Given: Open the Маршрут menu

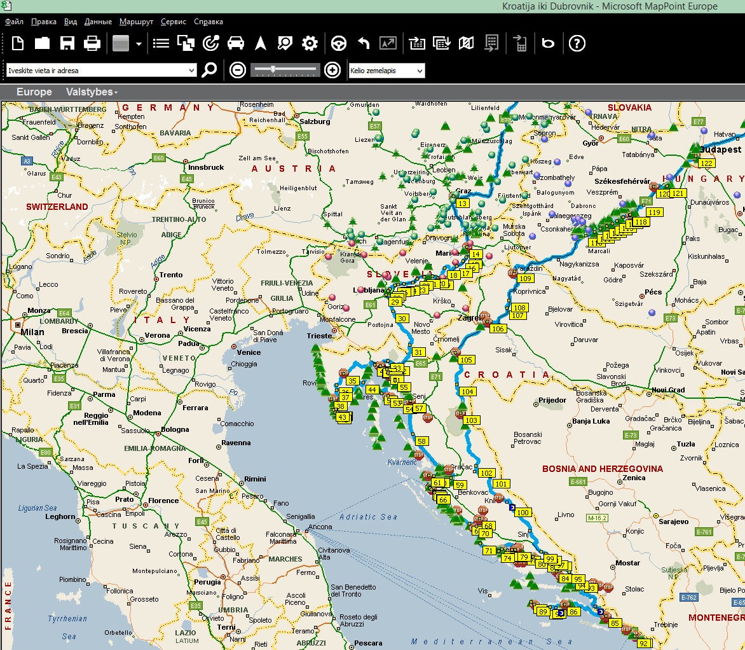Looking at the screenshot, I should pos(137,22).
